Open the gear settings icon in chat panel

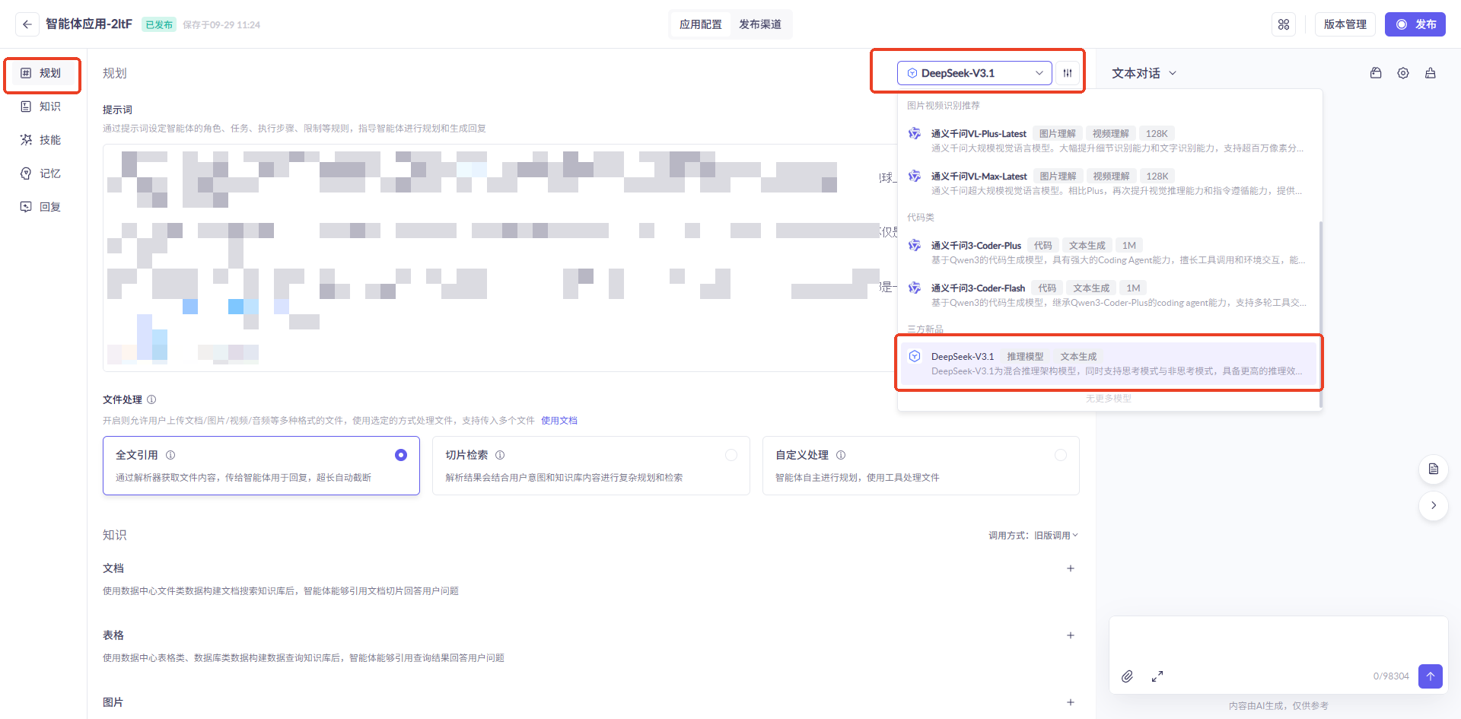1403,73
